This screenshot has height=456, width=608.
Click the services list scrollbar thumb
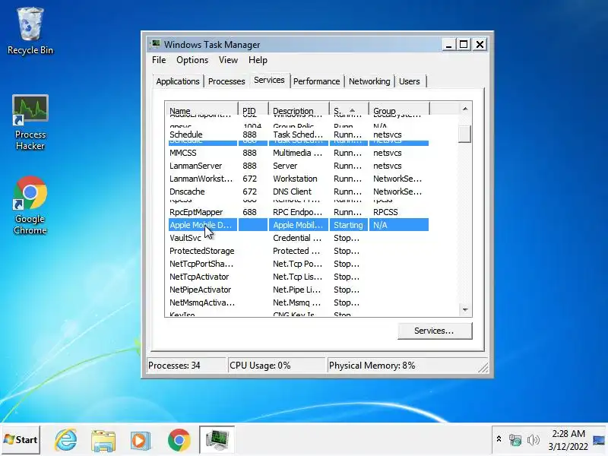[x=465, y=134]
